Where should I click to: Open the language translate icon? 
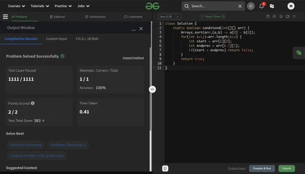(x=272, y=6)
